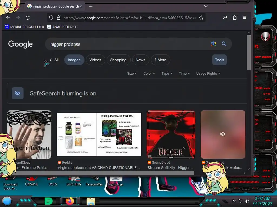Open a new browser tab
This screenshot has height=207, width=277.
pyautogui.click(x=91, y=6)
